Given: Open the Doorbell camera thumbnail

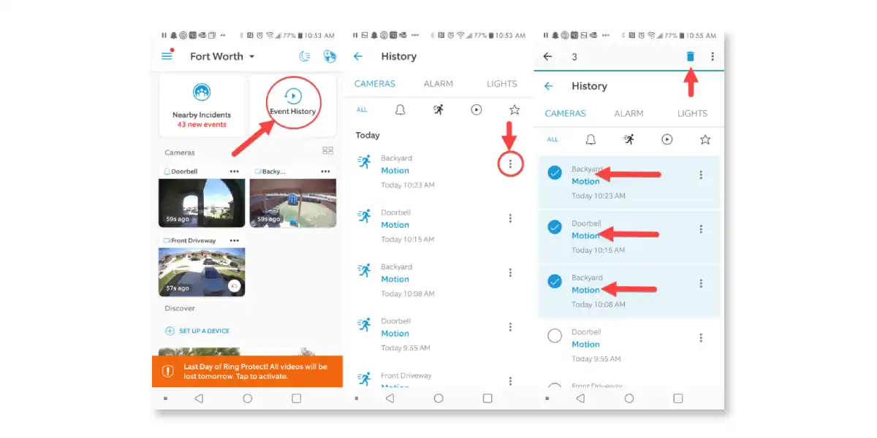Looking at the screenshot, I should 202,203.
